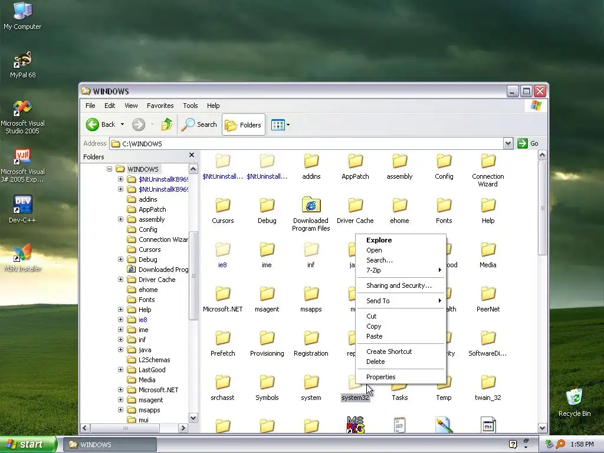
Task: Select the Microsoft Visual Studio 2005 shortcut
Action: [x=22, y=117]
